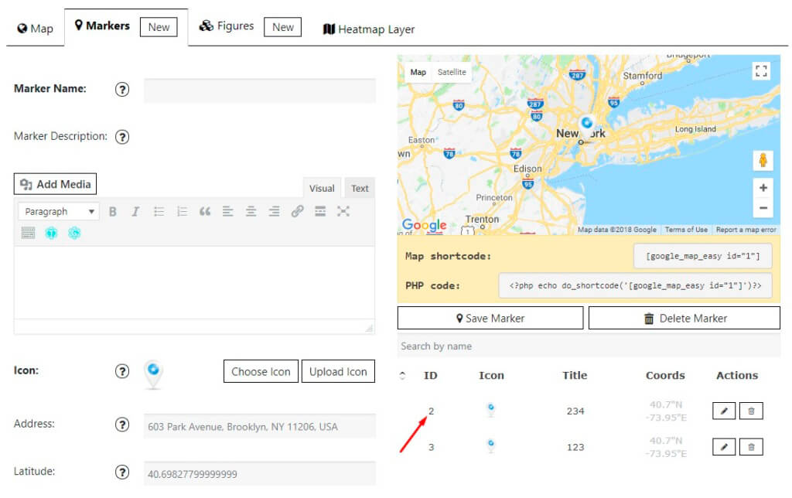Show help for the Address field
The width and height of the screenshot is (792, 498).
click(122, 425)
